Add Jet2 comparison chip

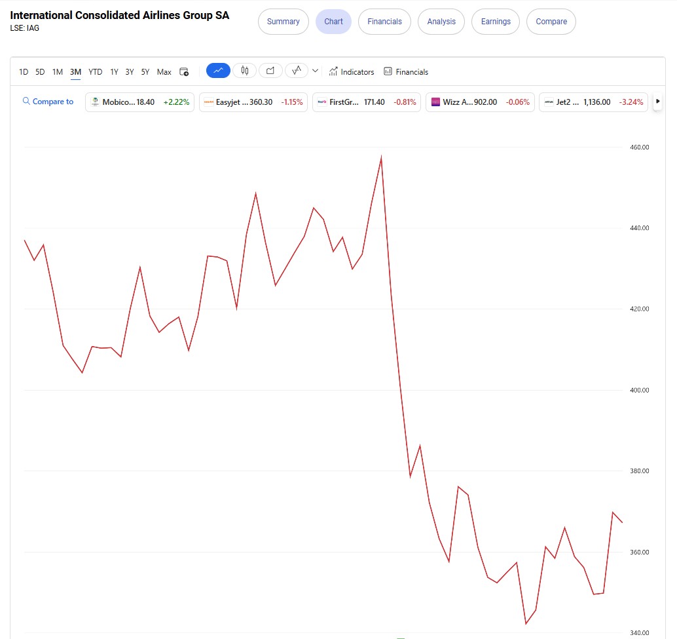click(x=593, y=102)
